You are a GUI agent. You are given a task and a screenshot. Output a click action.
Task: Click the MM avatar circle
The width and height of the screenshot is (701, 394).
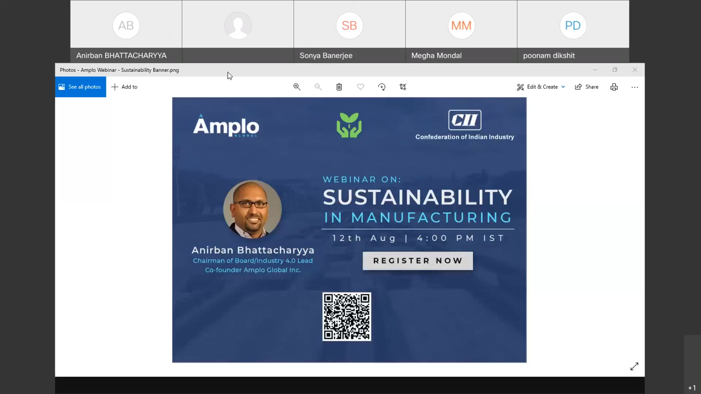click(461, 25)
